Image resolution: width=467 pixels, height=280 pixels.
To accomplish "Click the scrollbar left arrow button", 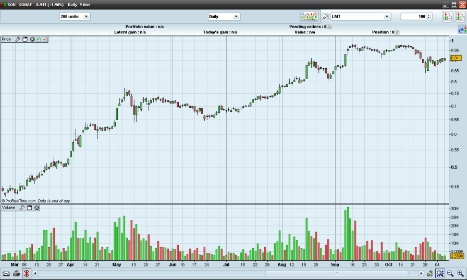I will click(x=35, y=273).
